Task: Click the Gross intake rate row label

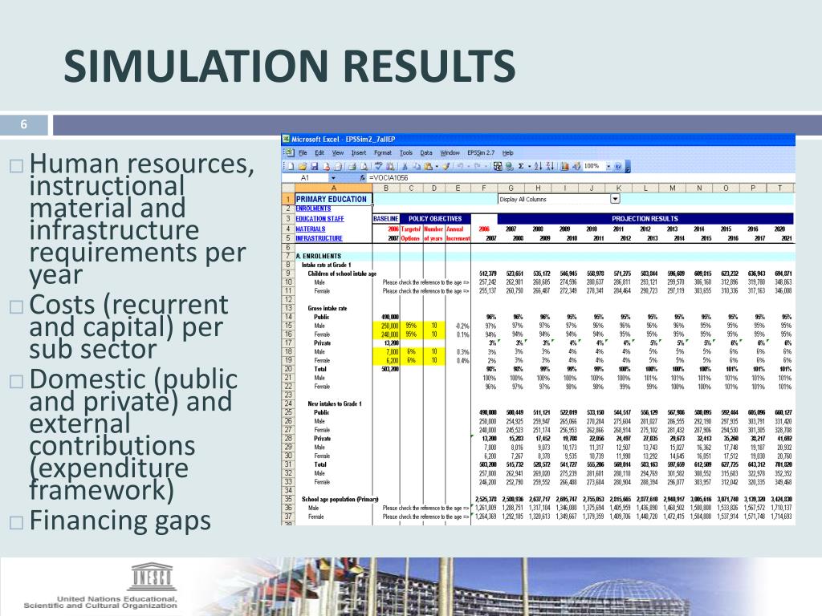Action: (x=328, y=309)
